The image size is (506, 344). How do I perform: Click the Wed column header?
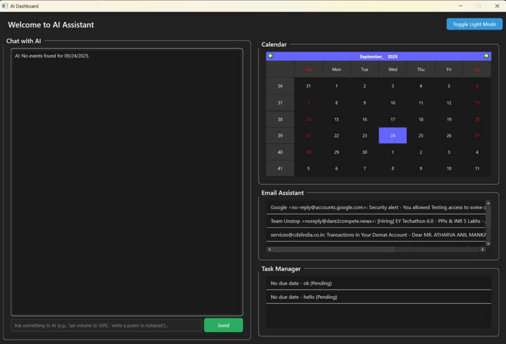point(393,70)
